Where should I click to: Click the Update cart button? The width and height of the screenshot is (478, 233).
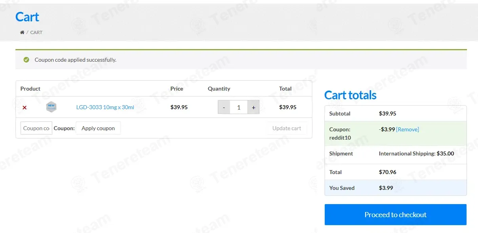(287, 128)
